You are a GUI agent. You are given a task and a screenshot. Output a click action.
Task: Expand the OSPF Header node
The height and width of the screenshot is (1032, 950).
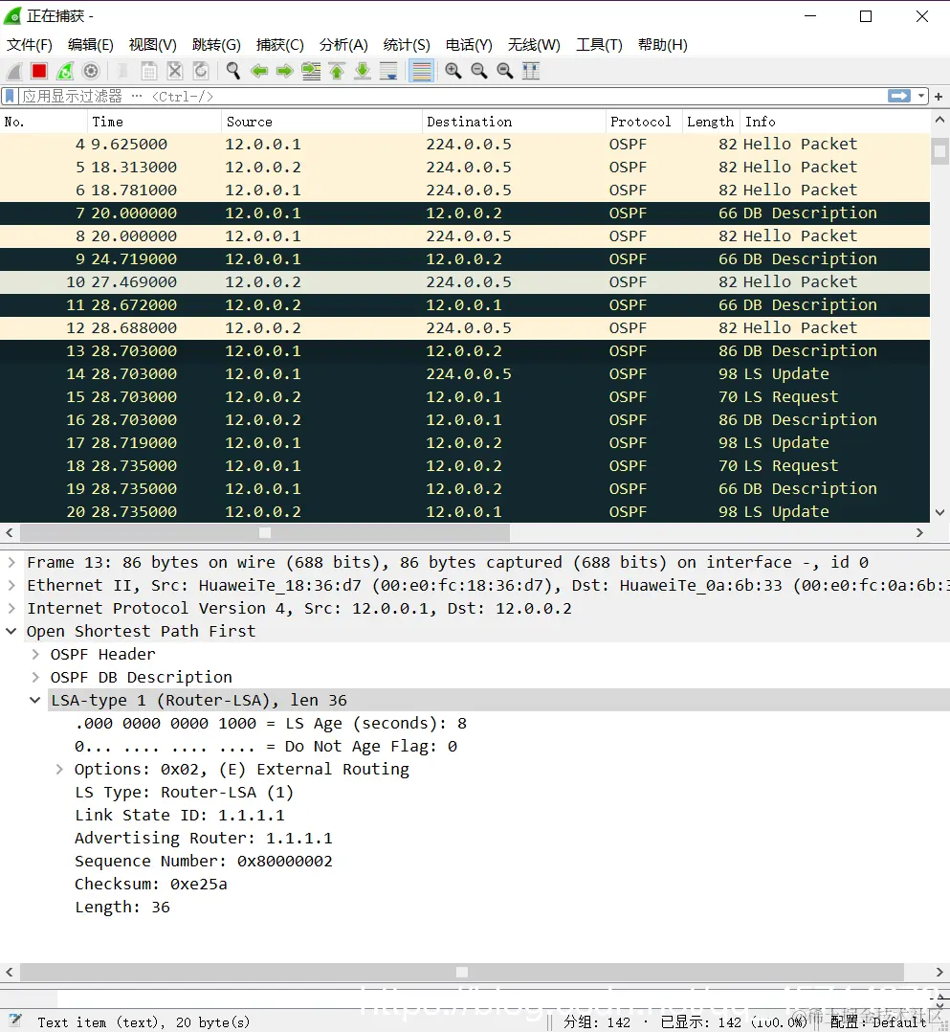[35, 654]
